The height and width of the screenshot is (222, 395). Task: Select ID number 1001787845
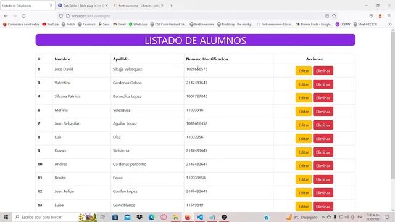pyautogui.click(x=197, y=96)
